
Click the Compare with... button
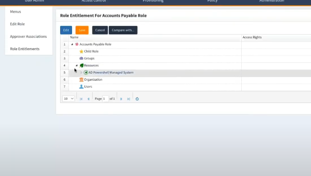[123, 30]
